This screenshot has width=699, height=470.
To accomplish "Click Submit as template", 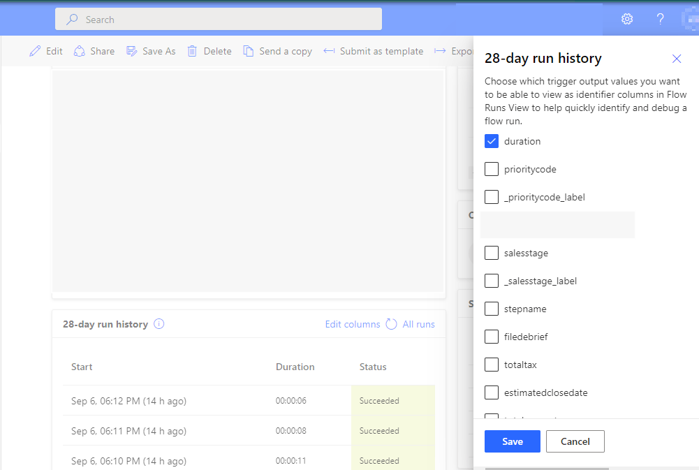I will point(374,51).
